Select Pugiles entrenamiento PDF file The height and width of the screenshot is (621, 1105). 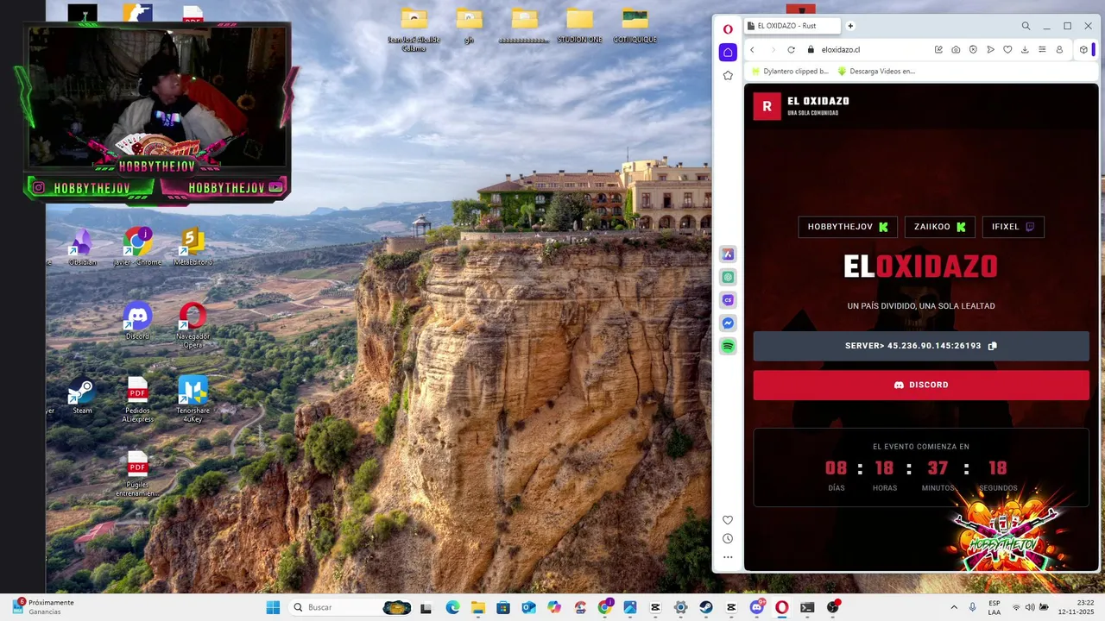(137, 474)
